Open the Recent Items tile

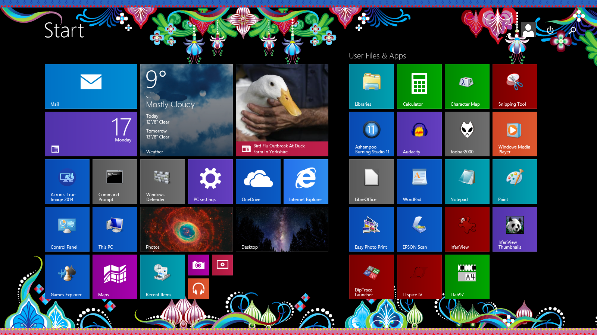pyautogui.click(x=163, y=277)
